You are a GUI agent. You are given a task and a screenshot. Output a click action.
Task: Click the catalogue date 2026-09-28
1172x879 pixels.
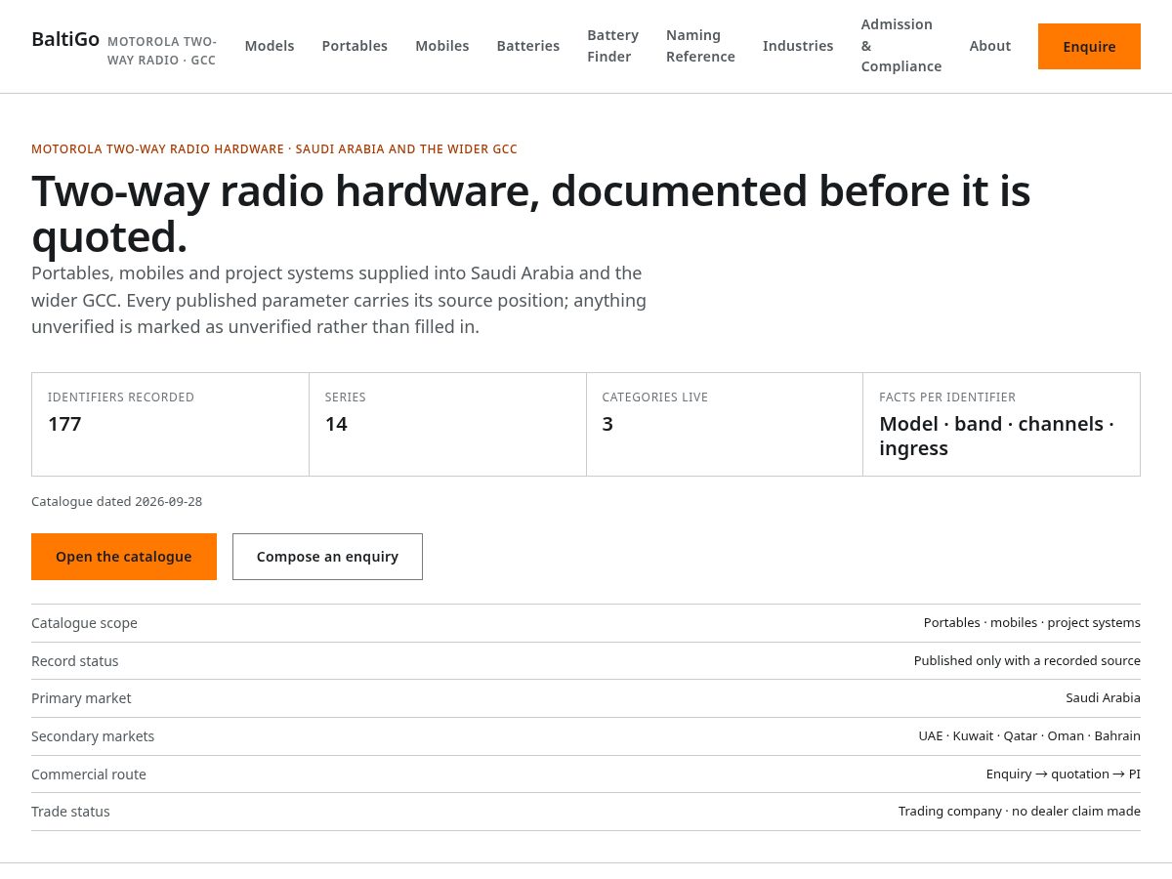point(168,501)
